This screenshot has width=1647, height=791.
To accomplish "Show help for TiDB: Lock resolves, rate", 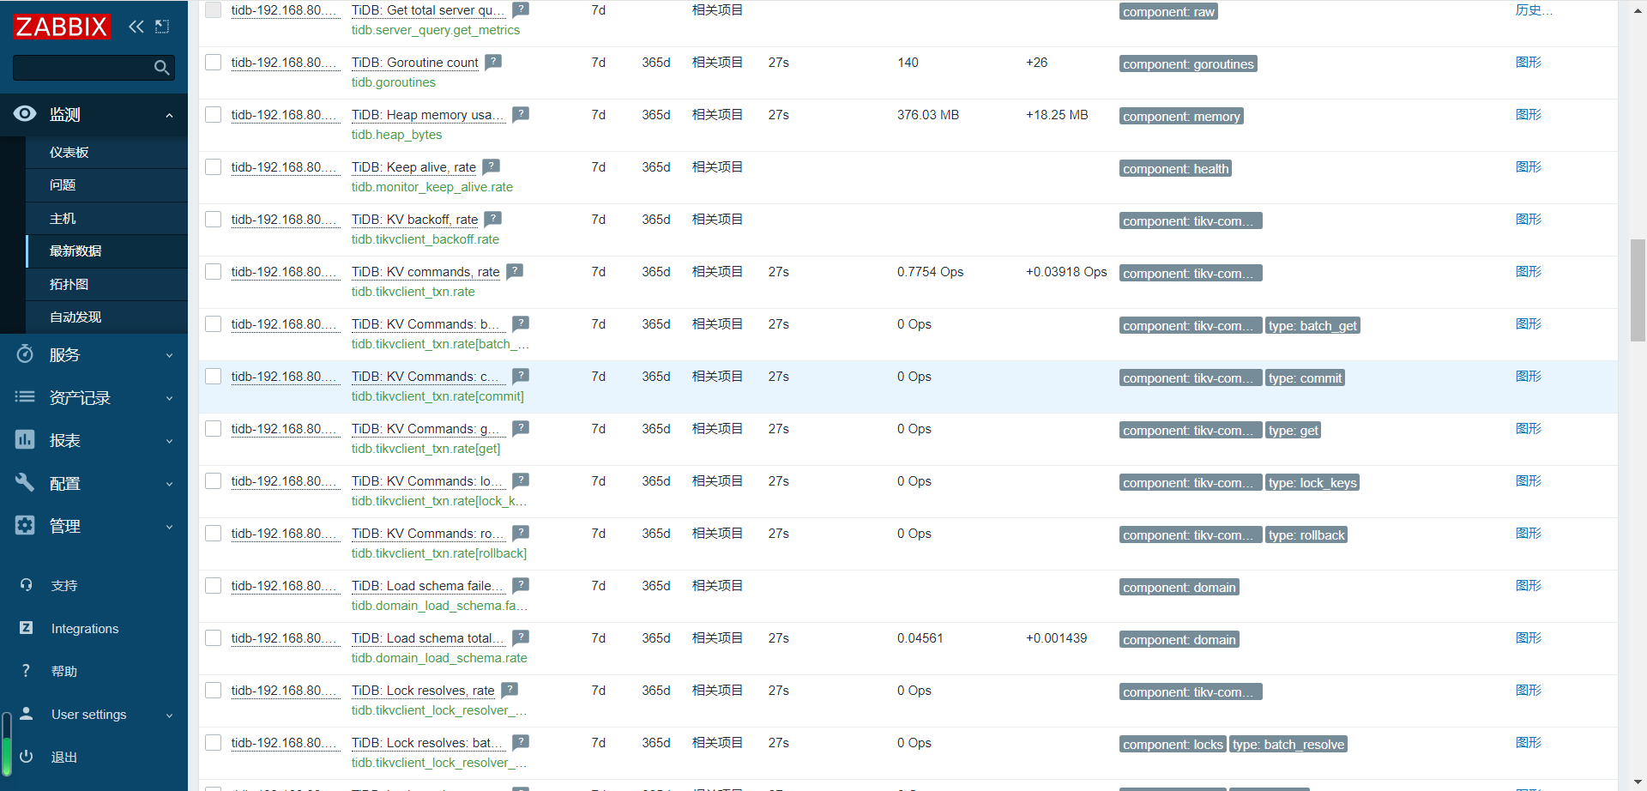I will (x=510, y=690).
